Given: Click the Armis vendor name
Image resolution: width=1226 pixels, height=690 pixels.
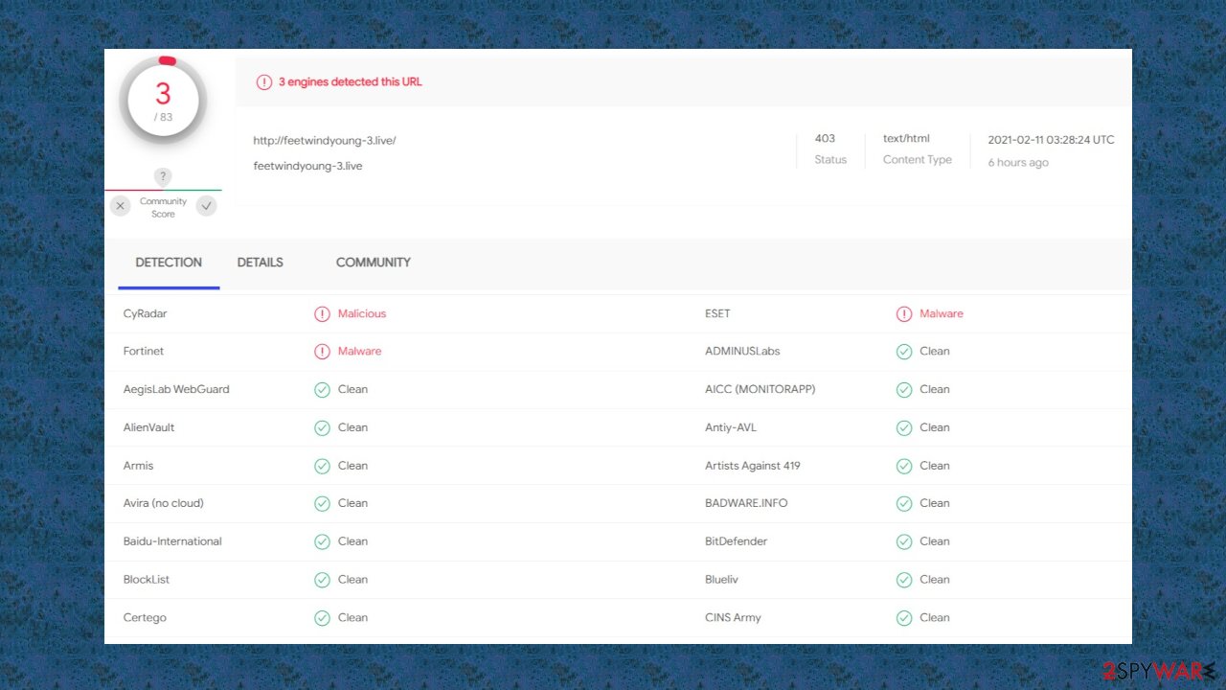Looking at the screenshot, I should click(139, 466).
